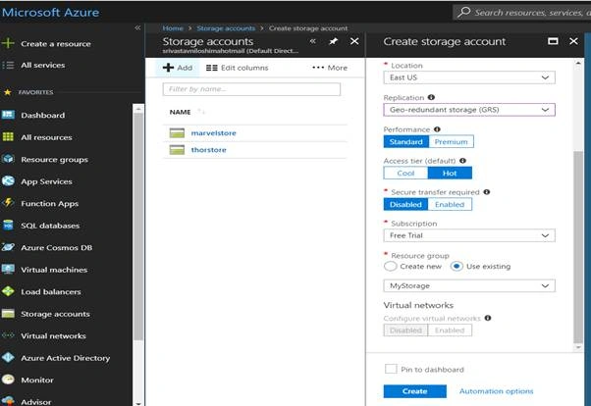The width and height of the screenshot is (591, 406).
Task: Open the Replication dropdown
Action: (469, 110)
